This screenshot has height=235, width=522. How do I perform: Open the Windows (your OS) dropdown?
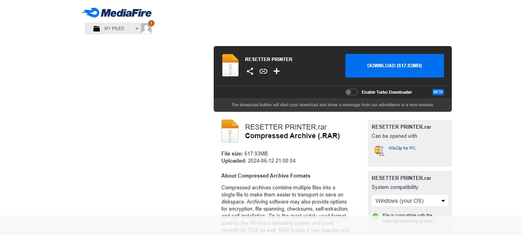tap(410, 201)
